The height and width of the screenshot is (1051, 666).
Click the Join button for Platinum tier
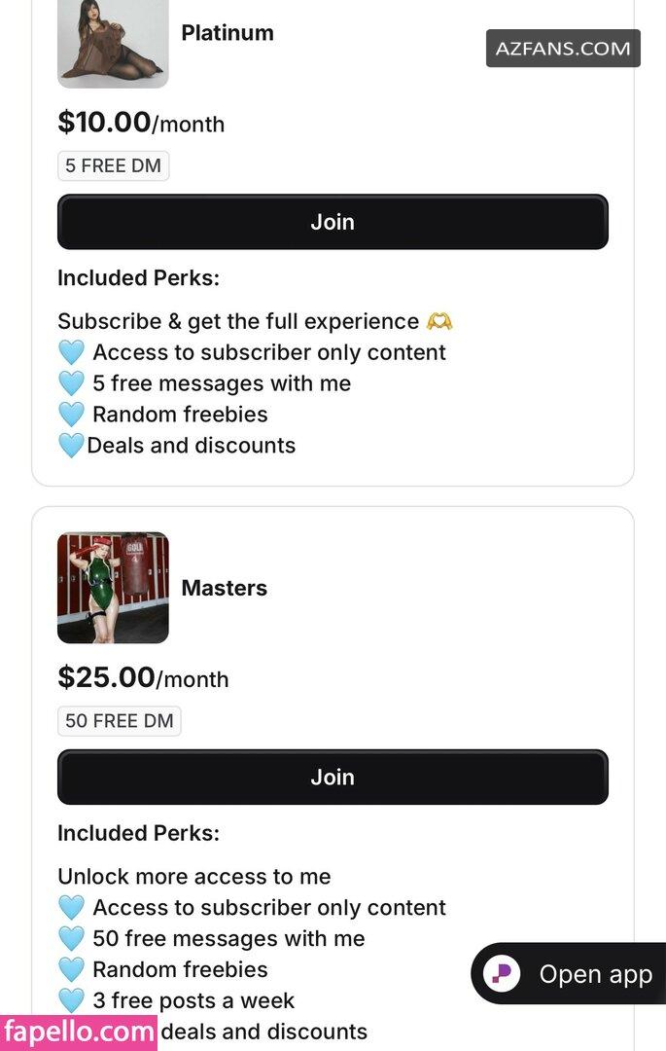pyautogui.click(x=333, y=222)
